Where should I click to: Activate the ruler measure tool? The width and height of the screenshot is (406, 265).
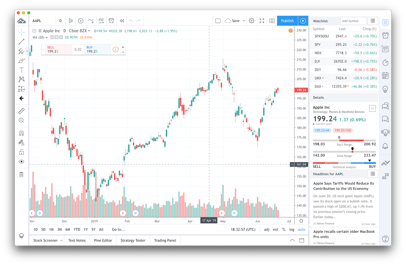[21, 111]
